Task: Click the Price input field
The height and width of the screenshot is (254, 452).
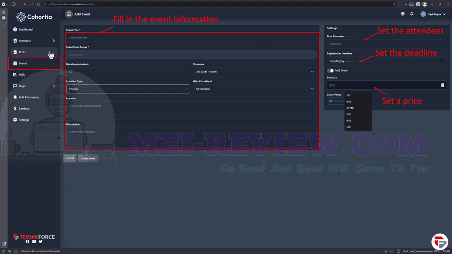Action: 387,85
